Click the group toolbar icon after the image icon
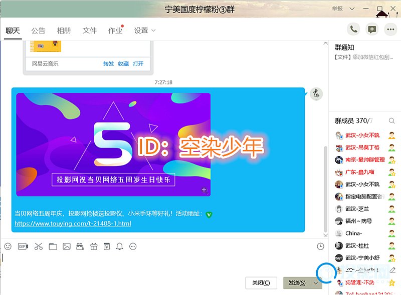Viewport: 401px width, 295px height. (x=80, y=246)
